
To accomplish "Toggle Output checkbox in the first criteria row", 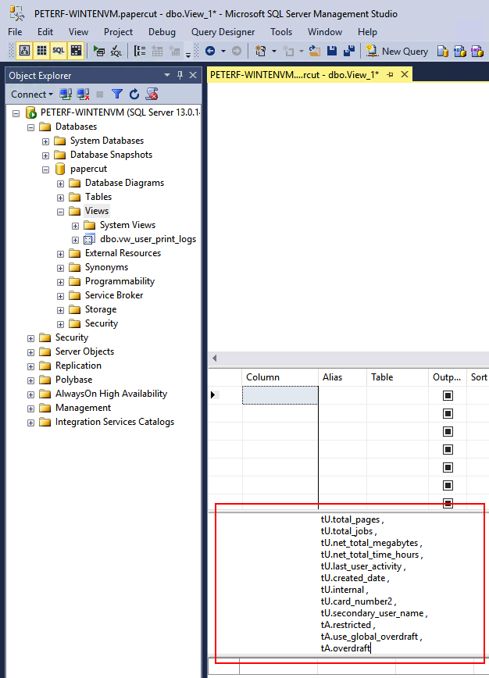I will [448, 395].
